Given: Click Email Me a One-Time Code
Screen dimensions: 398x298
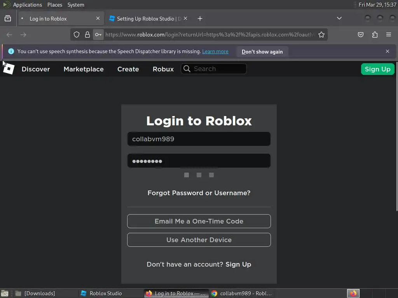Looking at the screenshot, I should (x=199, y=221).
